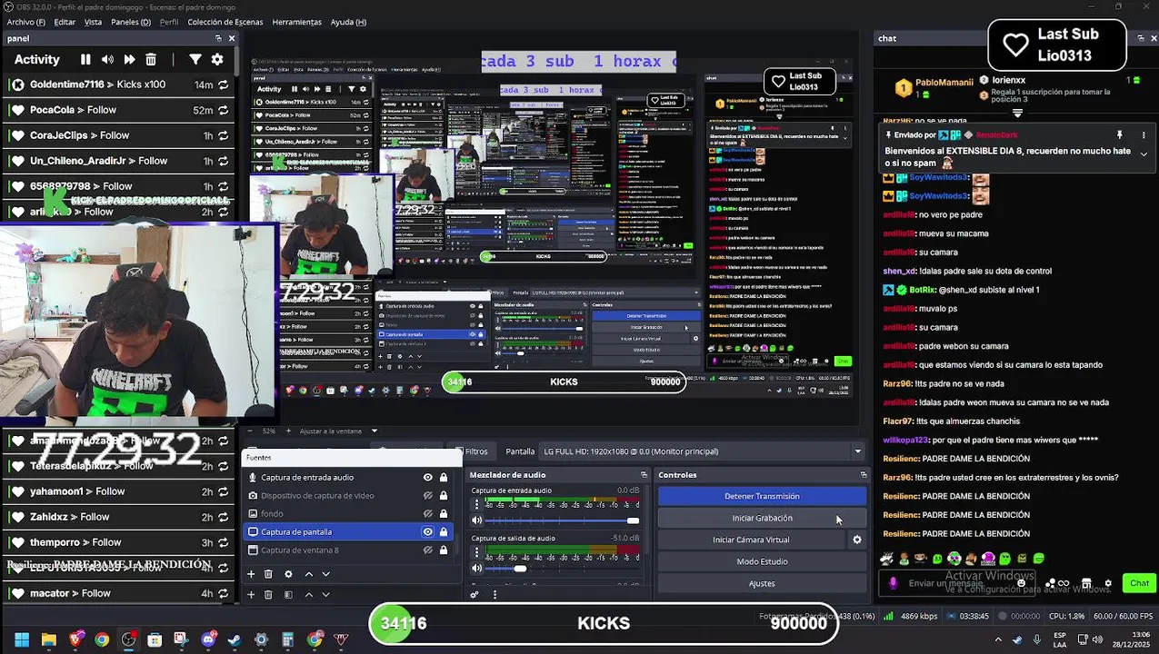Open virtual camera settings gear
The width and height of the screenshot is (1159, 654).
856,540
